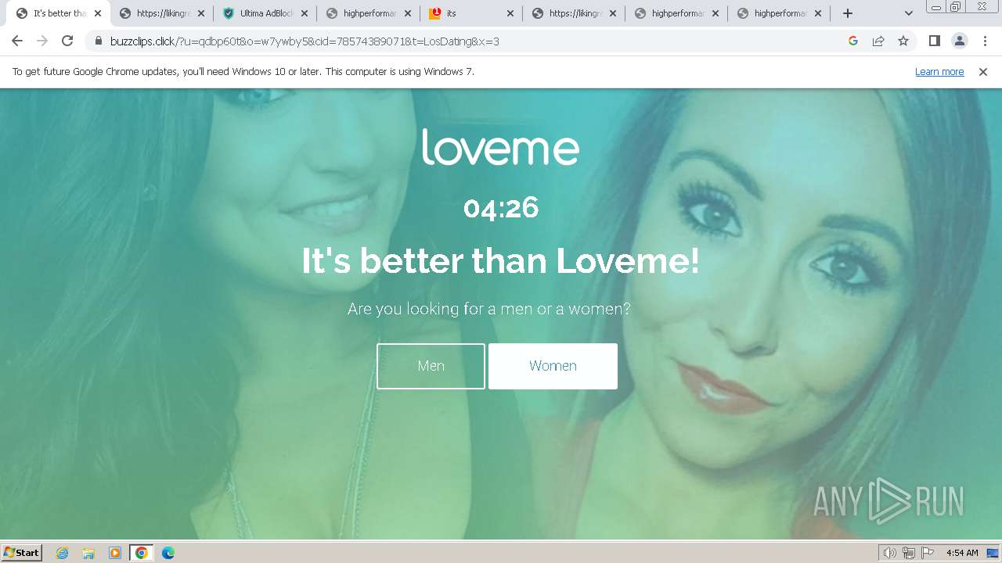
Task: Close the second https://likingr tab
Action: coord(613,13)
